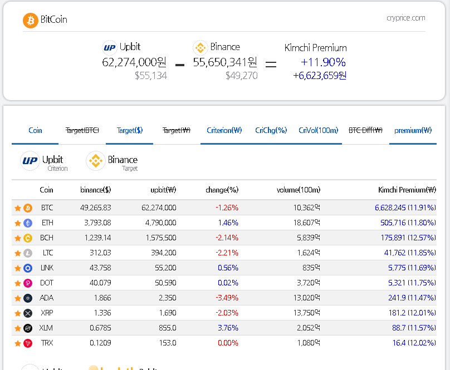Click the BCH coin icon in table
This screenshot has width=450, height=370.
28,238
